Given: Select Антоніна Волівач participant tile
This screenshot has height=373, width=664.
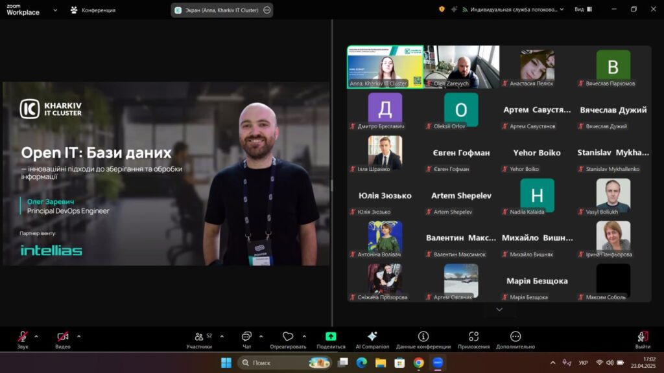Looking at the screenshot, I should pos(385,238).
